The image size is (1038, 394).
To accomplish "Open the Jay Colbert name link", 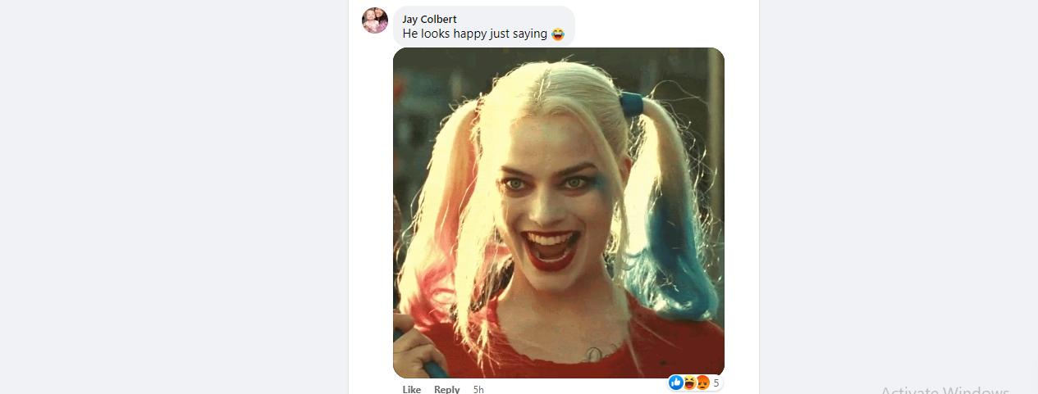I will pos(429,19).
